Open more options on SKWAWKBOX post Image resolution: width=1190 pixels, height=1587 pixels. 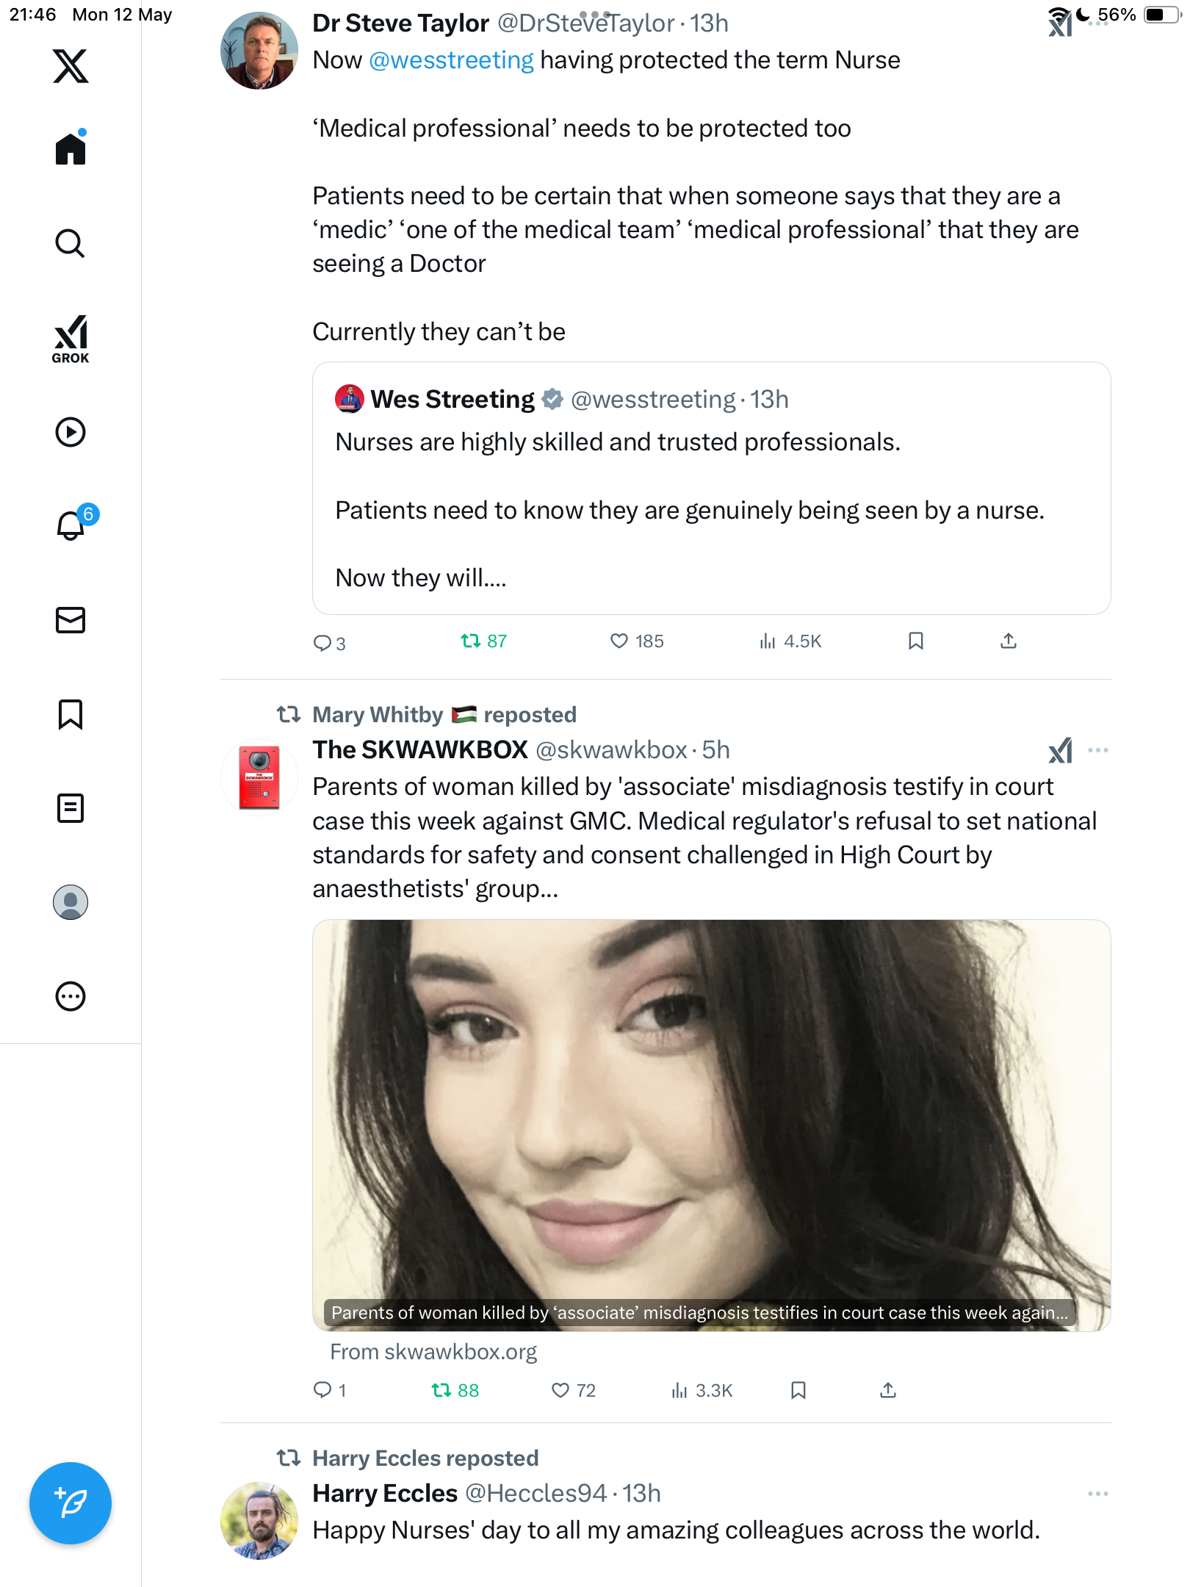point(1098,750)
